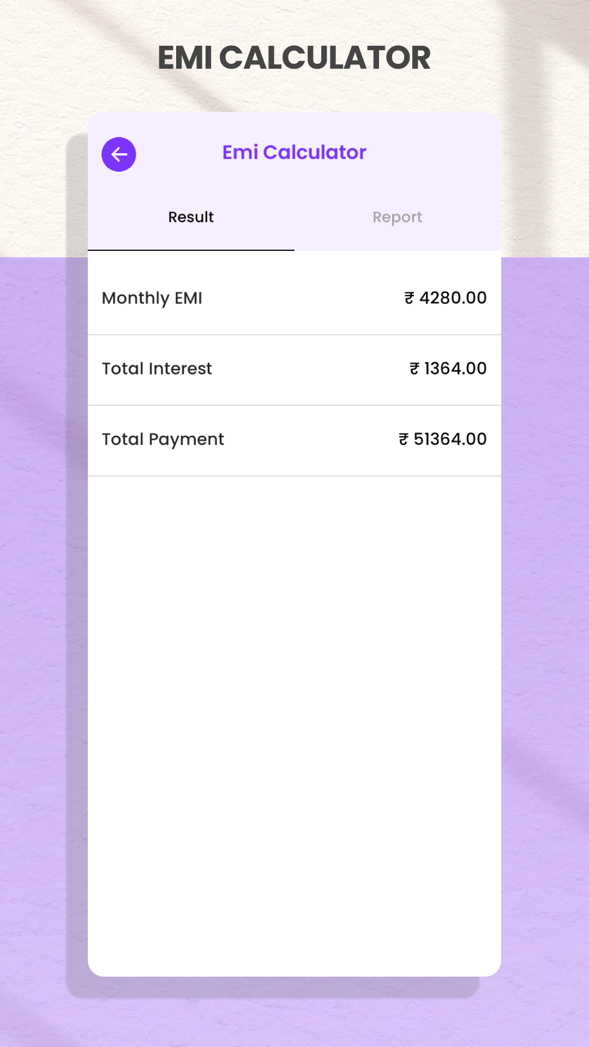Screen dimensions: 589x1047
Task: Click the divider line below Total Payment row
Action: pyautogui.click(x=294, y=476)
